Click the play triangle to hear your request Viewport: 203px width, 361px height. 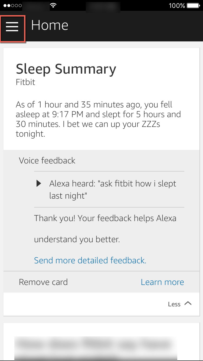click(x=38, y=183)
